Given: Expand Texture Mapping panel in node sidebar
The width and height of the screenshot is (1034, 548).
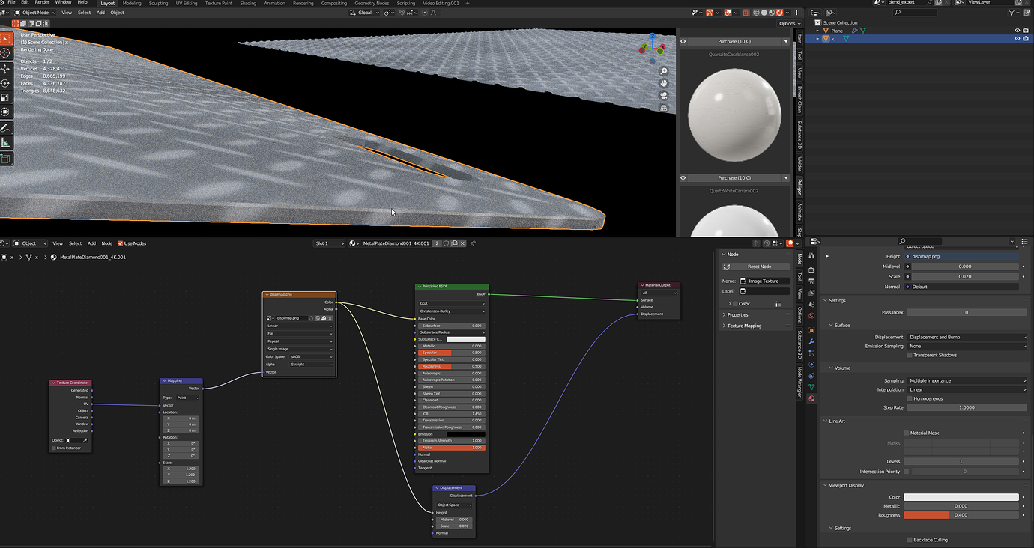Looking at the screenshot, I should click(x=743, y=326).
